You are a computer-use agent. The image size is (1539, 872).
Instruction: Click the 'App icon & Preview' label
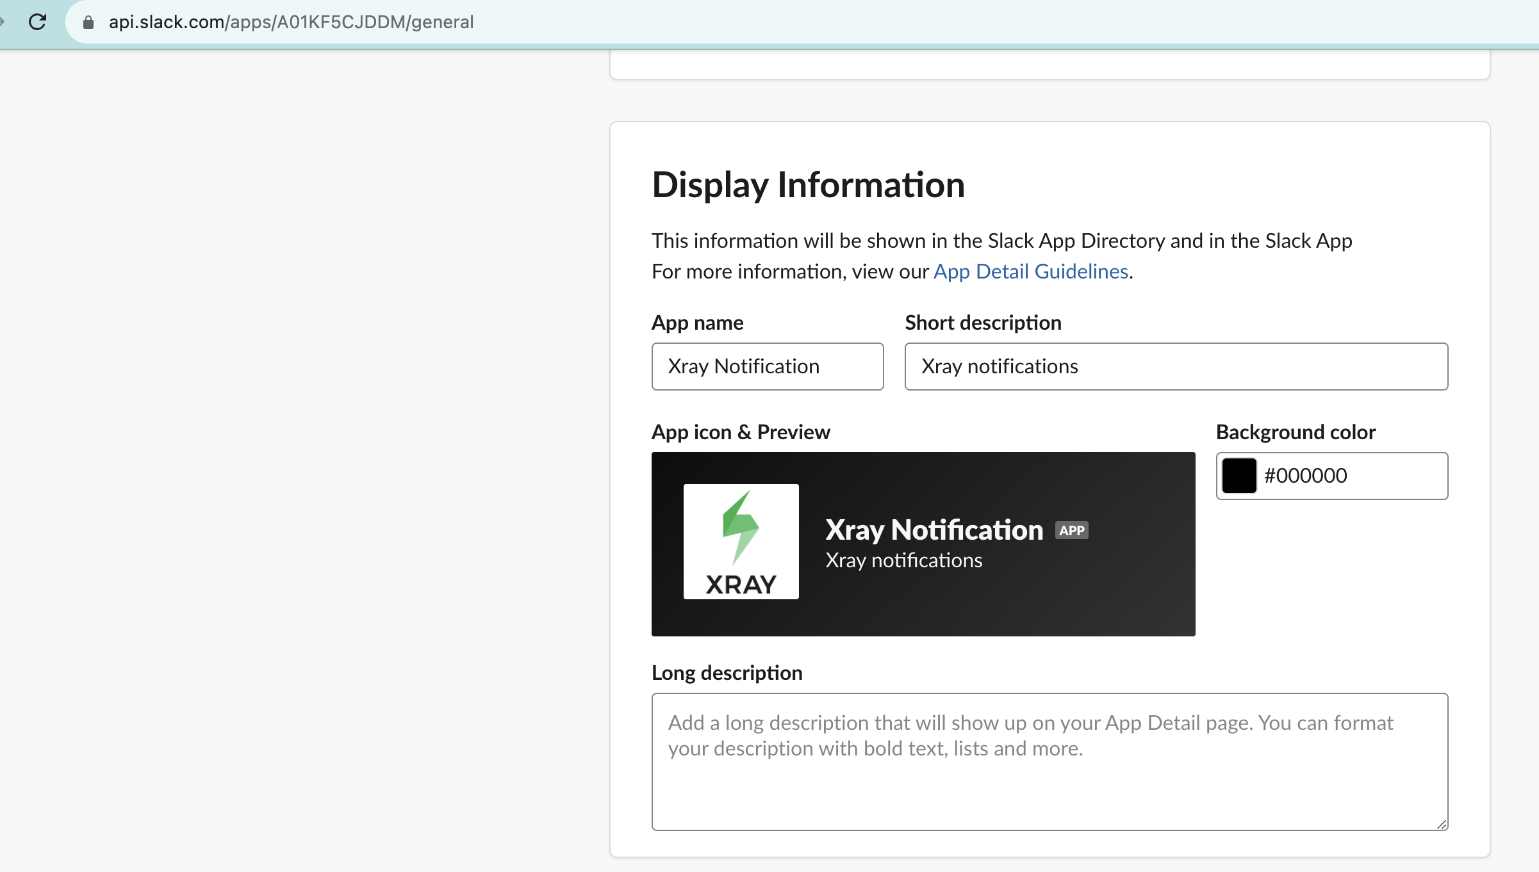pyautogui.click(x=741, y=432)
